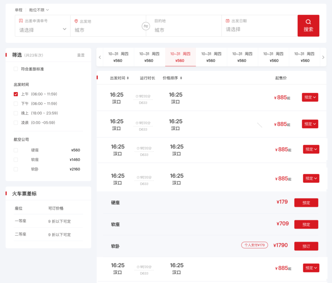Sort by 出发时间 sort arrows

pos(128,78)
